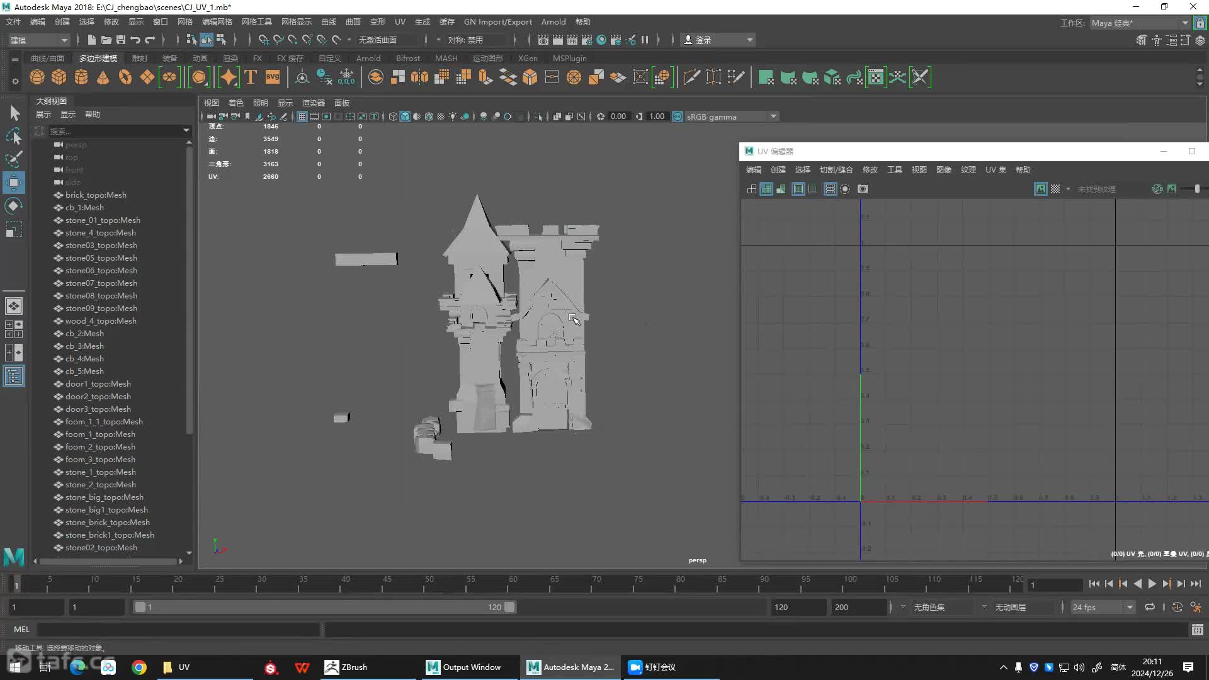Viewport: 1209px width, 680px height.
Task: Create a polygon plane from the shelf
Action: coord(147,77)
